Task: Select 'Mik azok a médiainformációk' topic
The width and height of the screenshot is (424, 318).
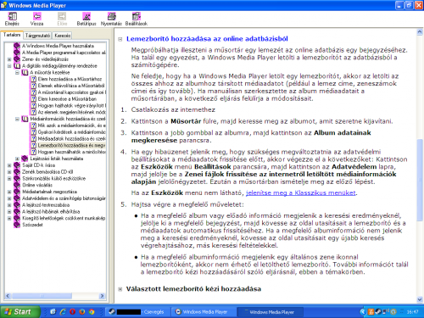Action: [x=72, y=126]
